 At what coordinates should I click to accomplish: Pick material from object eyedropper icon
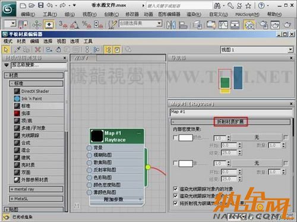[x=17, y=50]
